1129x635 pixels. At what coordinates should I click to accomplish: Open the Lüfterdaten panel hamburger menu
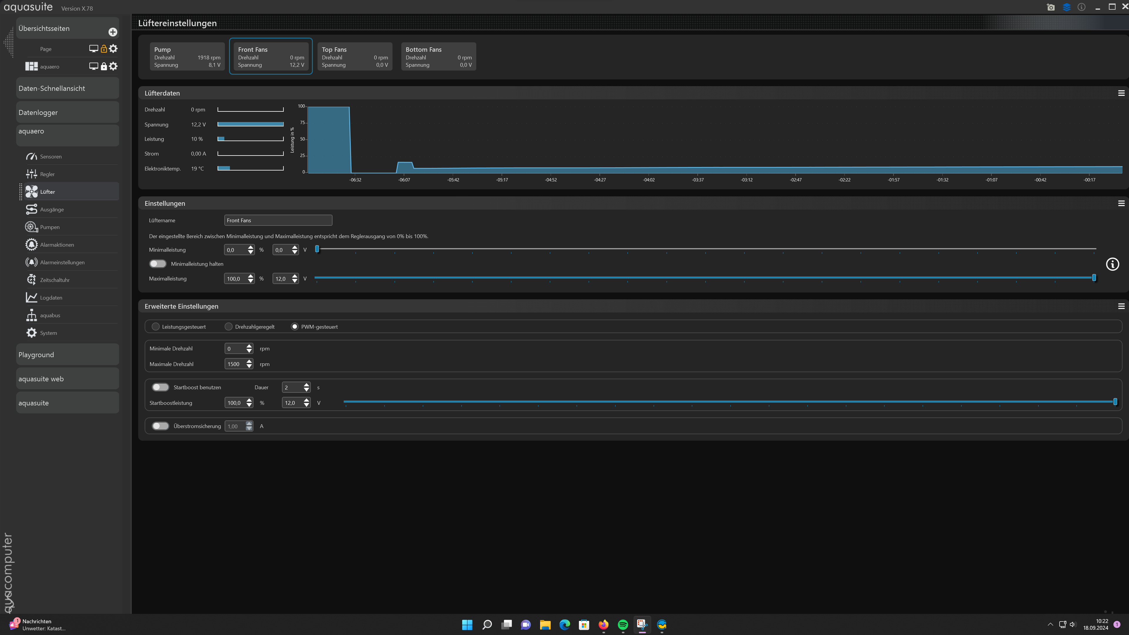[1121, 93]
